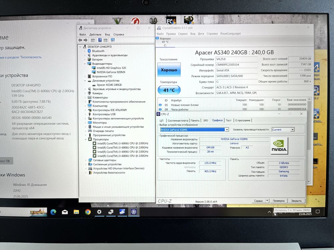
Task: Open the Действие menu in Device Manager
Action: [95, 34]
